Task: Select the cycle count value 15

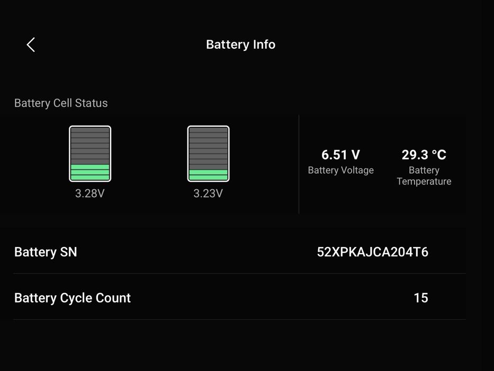Action: click(420, 298)
